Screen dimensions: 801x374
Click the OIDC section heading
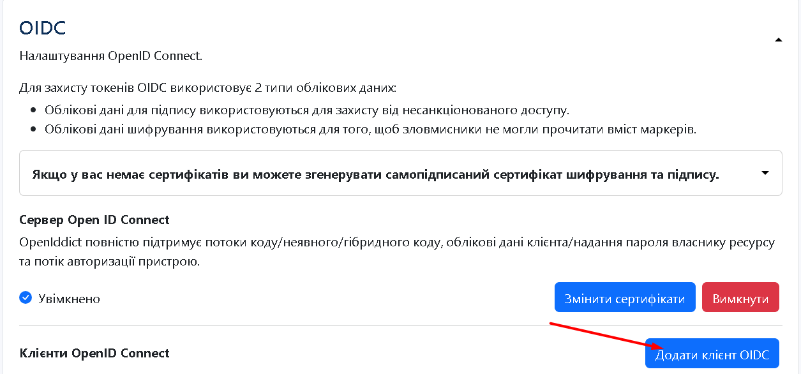tap(43, 28)
